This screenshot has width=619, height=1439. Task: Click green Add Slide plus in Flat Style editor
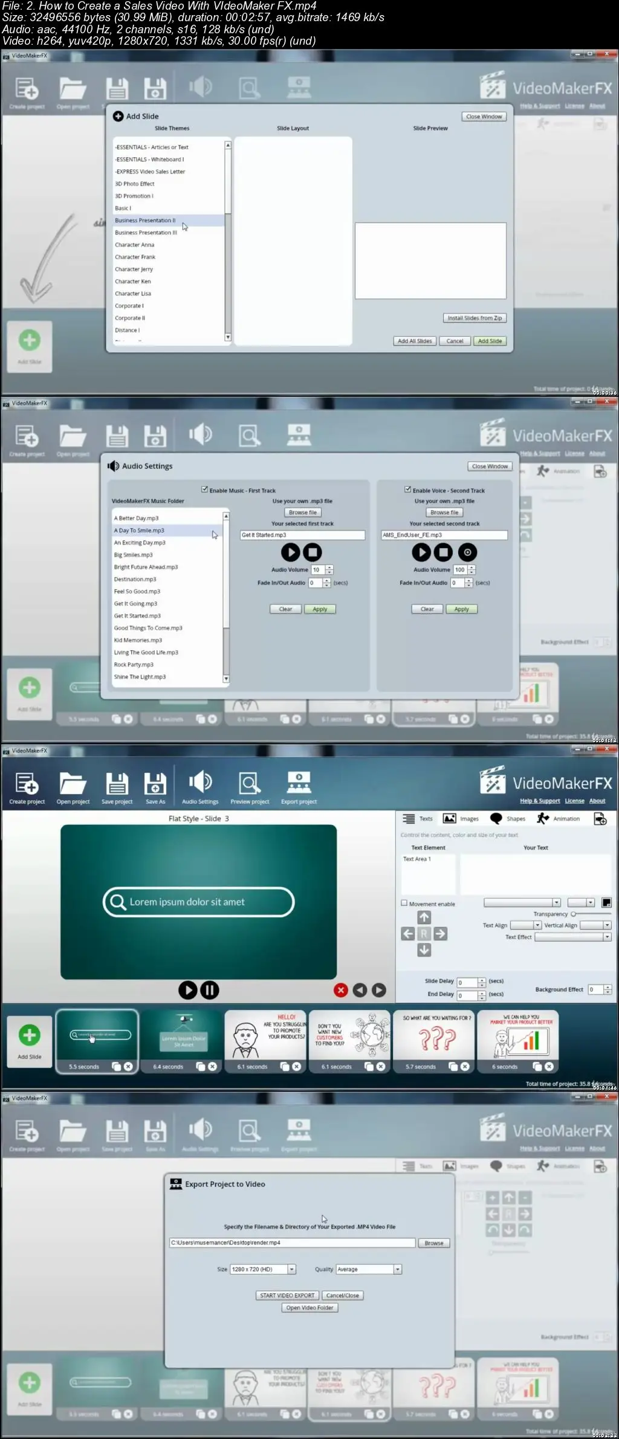tap(29, 1035)
